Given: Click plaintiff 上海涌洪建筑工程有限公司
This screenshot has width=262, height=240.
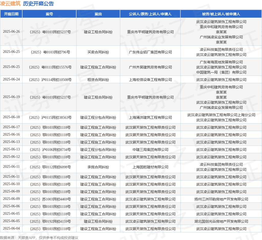Looking at the screenshot, I should click(x=150, y=118).
